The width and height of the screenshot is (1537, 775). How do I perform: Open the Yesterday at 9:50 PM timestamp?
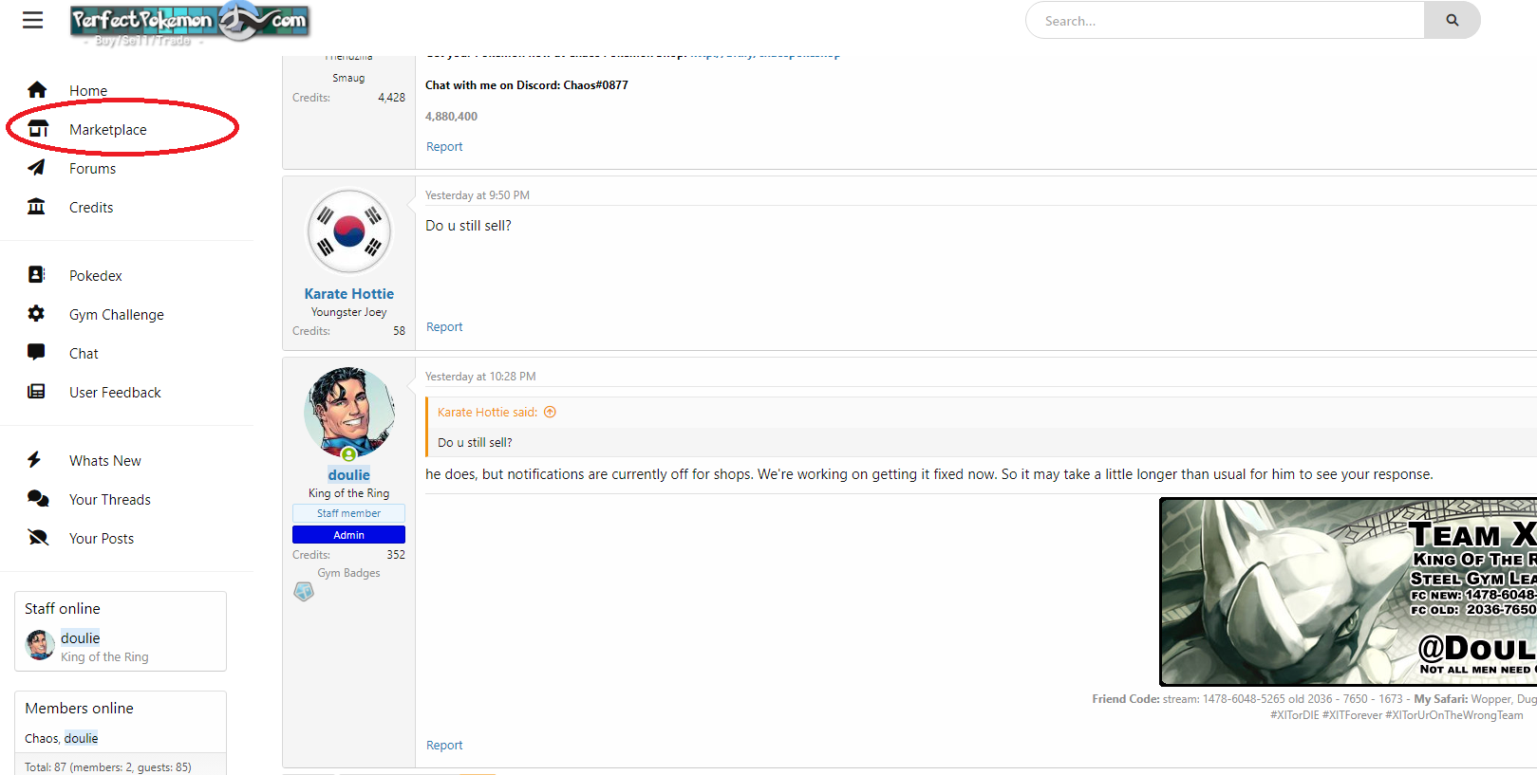478,195
